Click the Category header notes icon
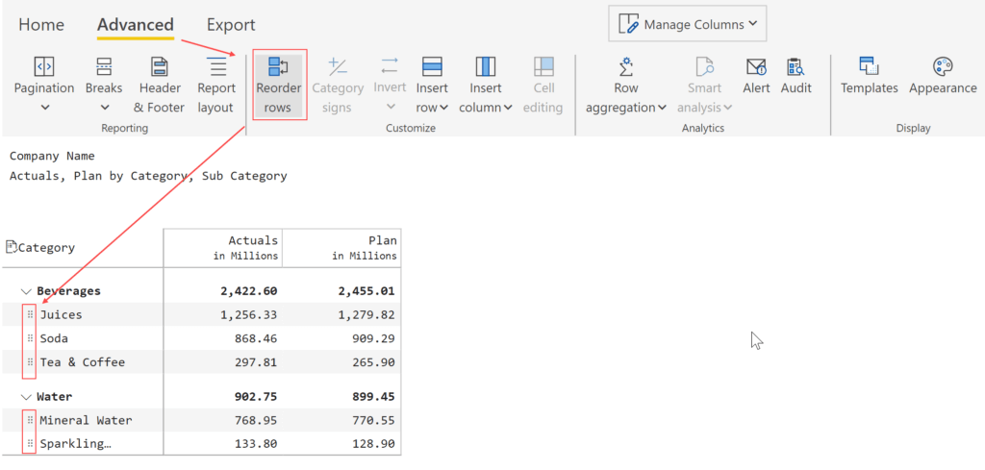985x470 pixels. point(11,247)
